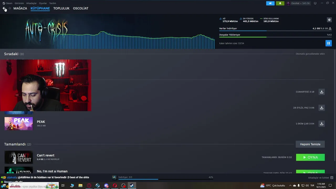Open Task View in the taskbar
336x189 pixels.
(x=63, y=186)
